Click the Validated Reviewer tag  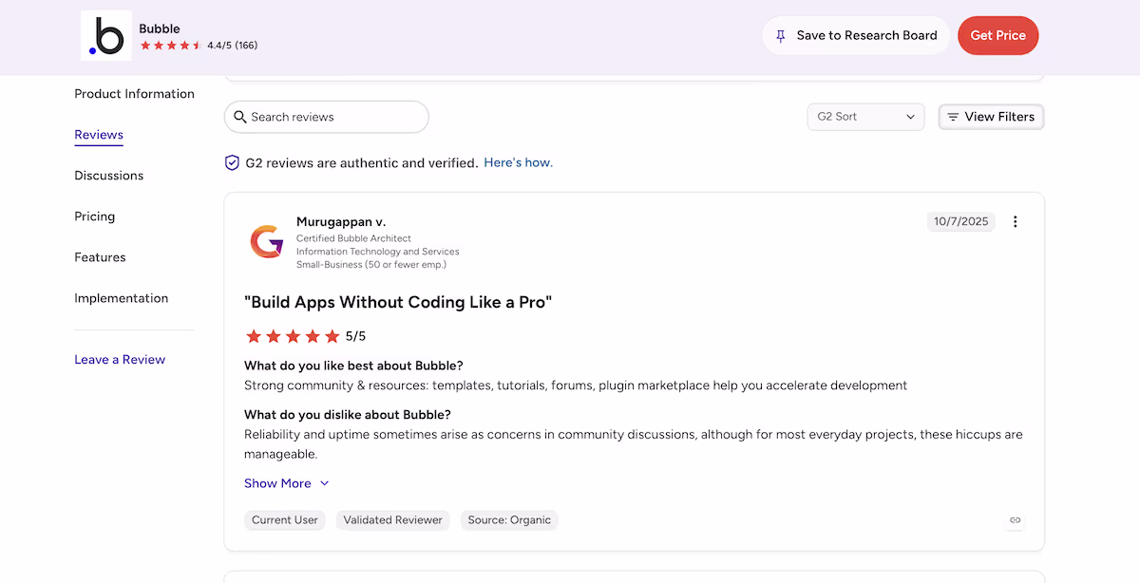(393, 520)
